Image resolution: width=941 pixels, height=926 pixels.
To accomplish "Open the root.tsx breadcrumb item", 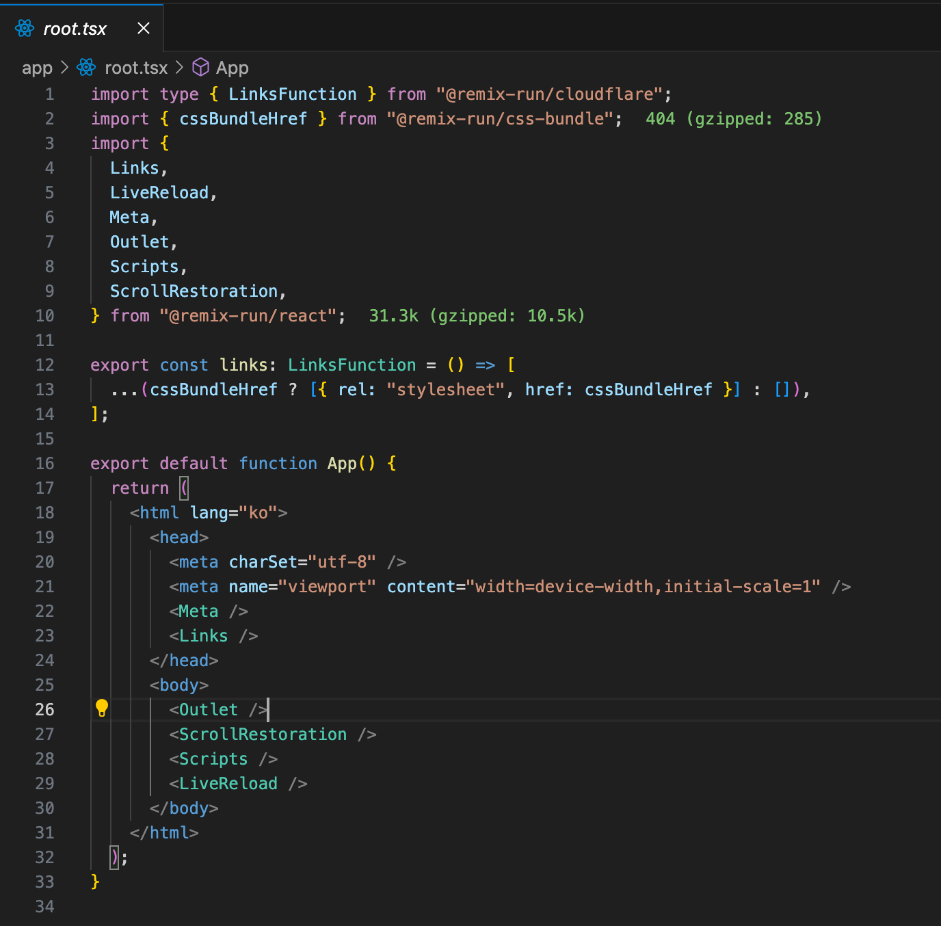I will coord(136,68).
